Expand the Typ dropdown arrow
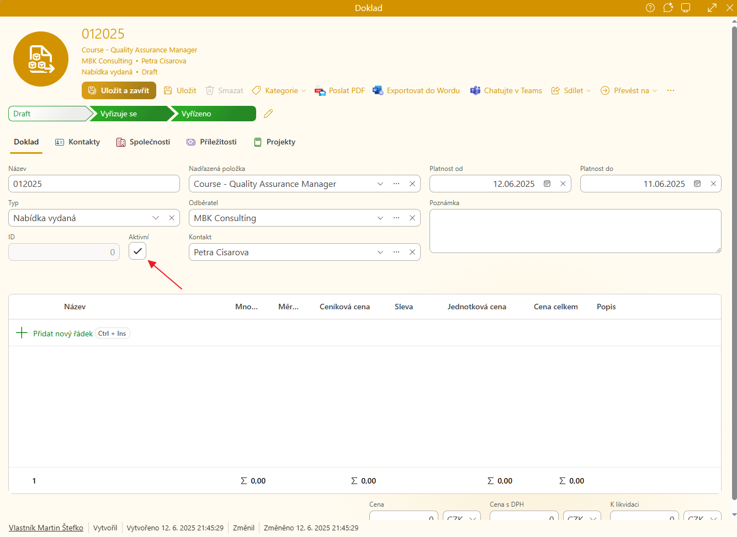The image size is (737, 537). [156, 218]
